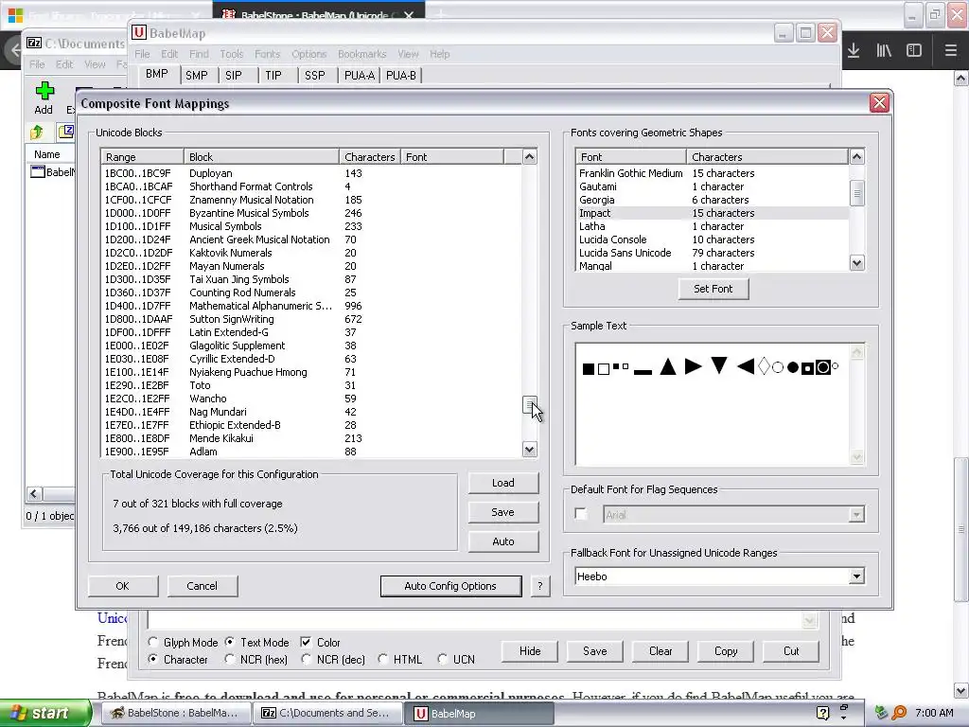
Task: Switch to the SSP tab
Action: point(314,76)
